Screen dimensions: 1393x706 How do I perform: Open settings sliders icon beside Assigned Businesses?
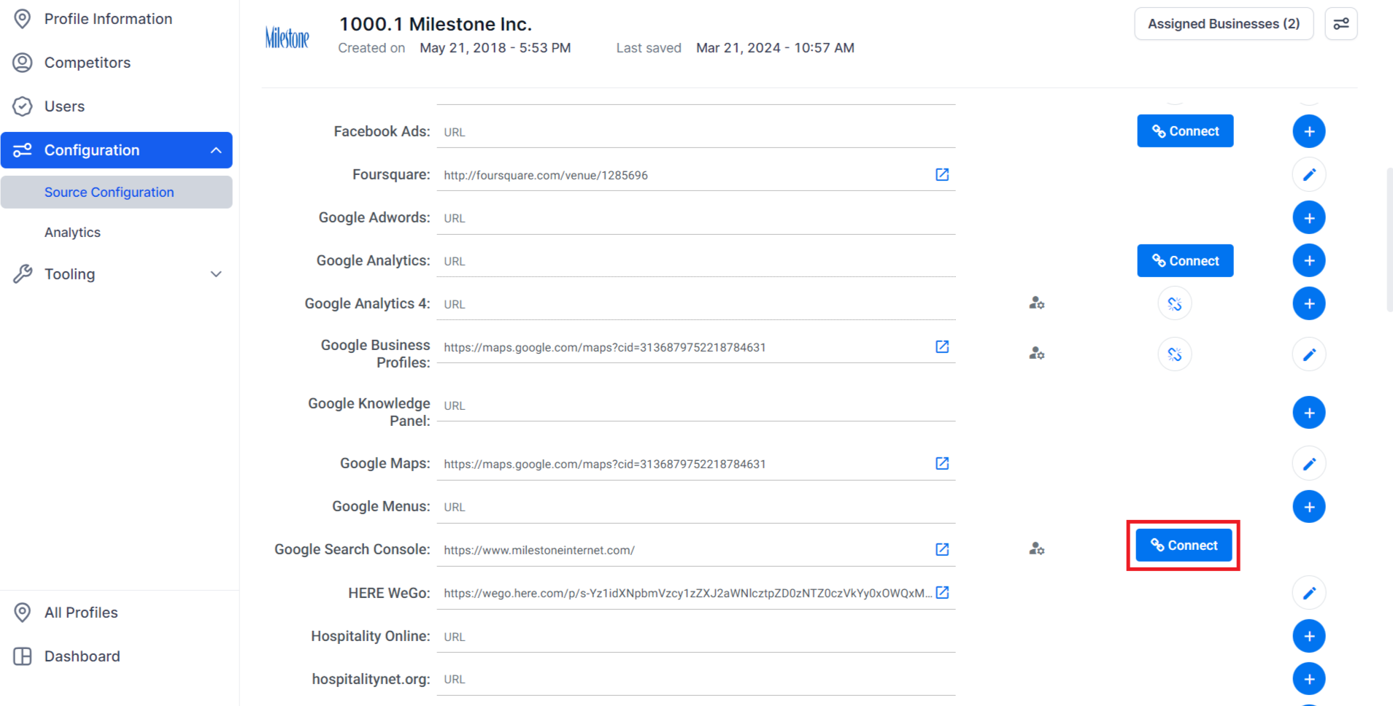1341,24
